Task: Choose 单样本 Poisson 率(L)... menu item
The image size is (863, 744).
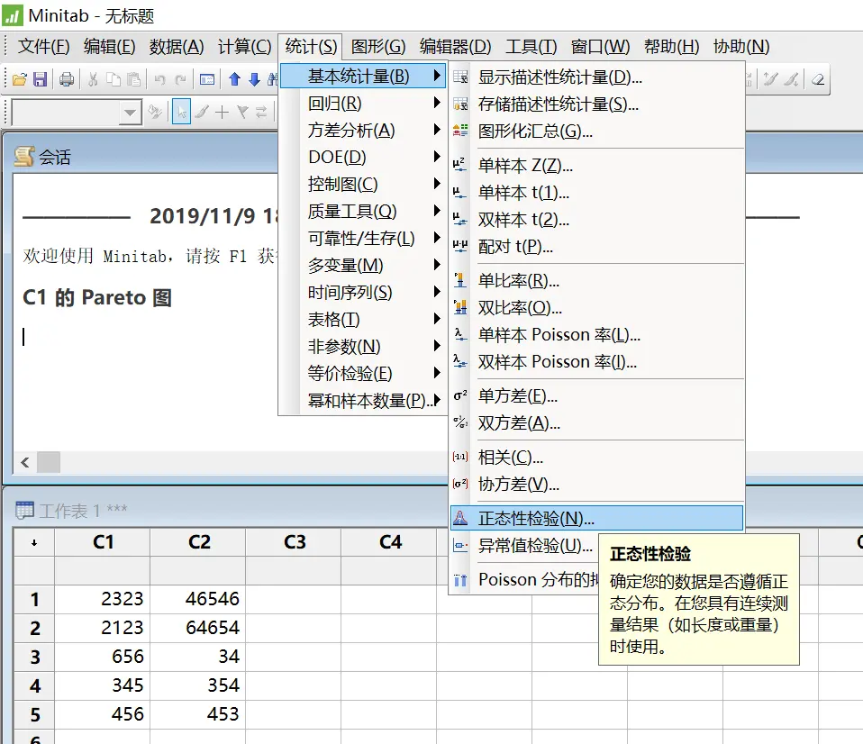Action: pos(596,334)
